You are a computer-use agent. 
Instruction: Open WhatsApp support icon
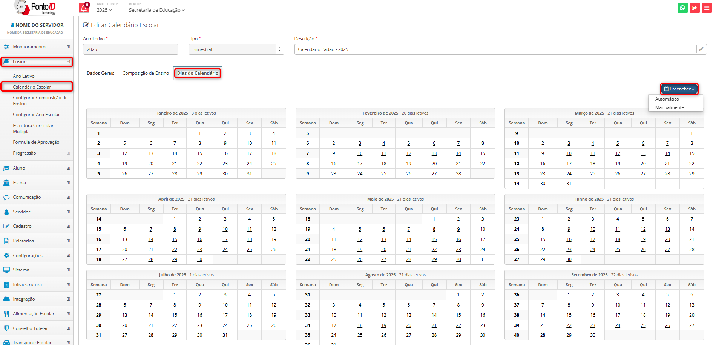tap(682, 8)
